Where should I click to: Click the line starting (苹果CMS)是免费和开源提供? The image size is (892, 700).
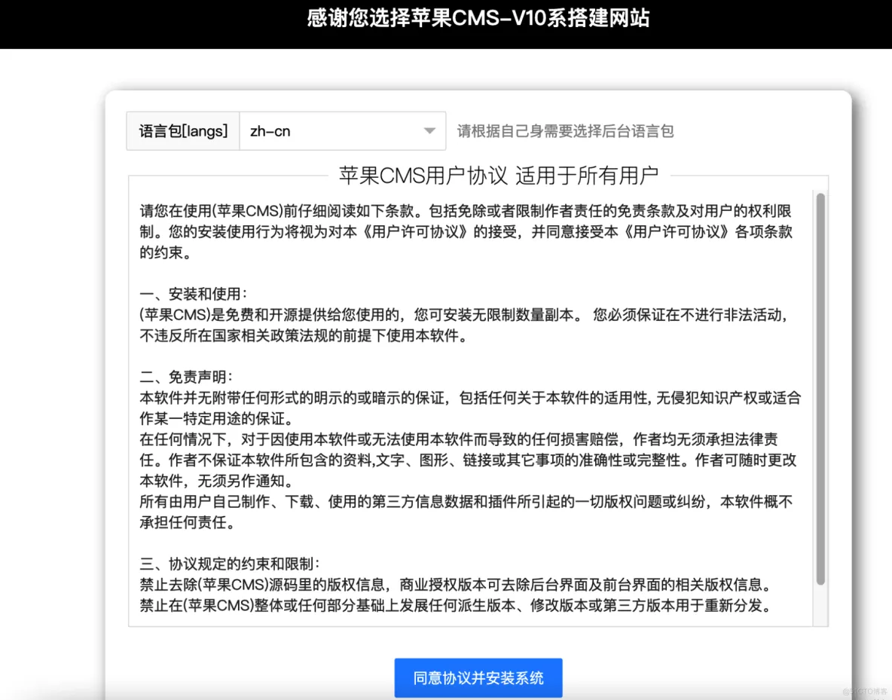click(x=463, y=315)
